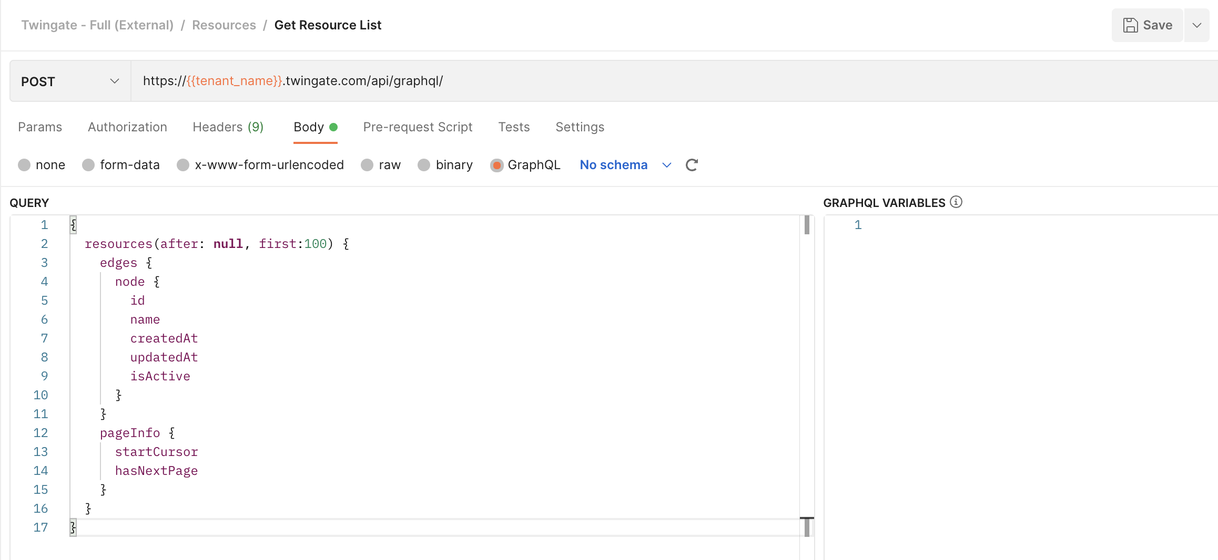Screen dimensions: 1218x560
Task: Click the 'id' field on line 5
Action: point(138,300)
